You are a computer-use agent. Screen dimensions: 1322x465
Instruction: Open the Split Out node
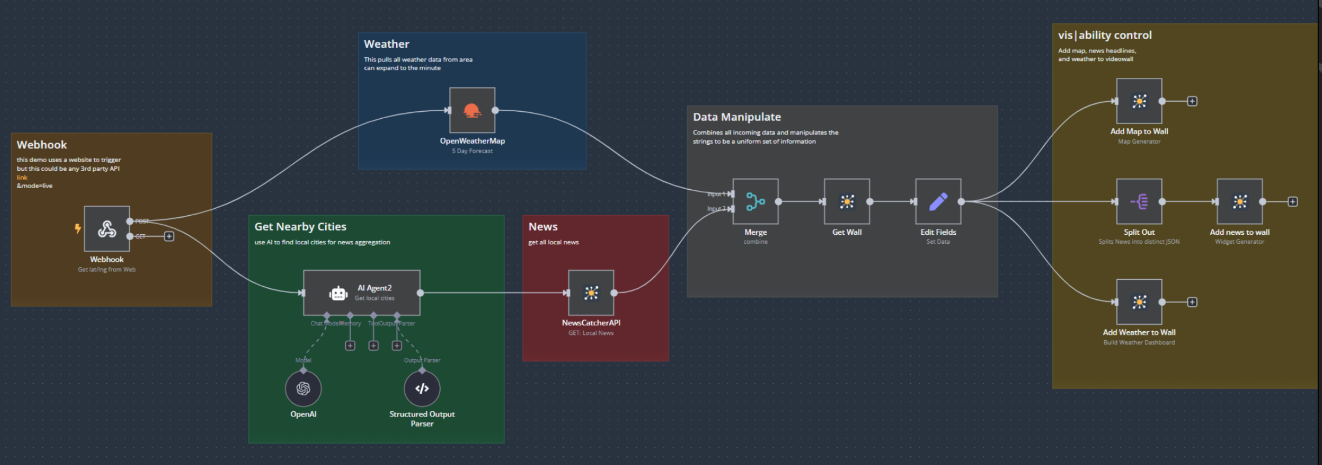[1139, 202]
